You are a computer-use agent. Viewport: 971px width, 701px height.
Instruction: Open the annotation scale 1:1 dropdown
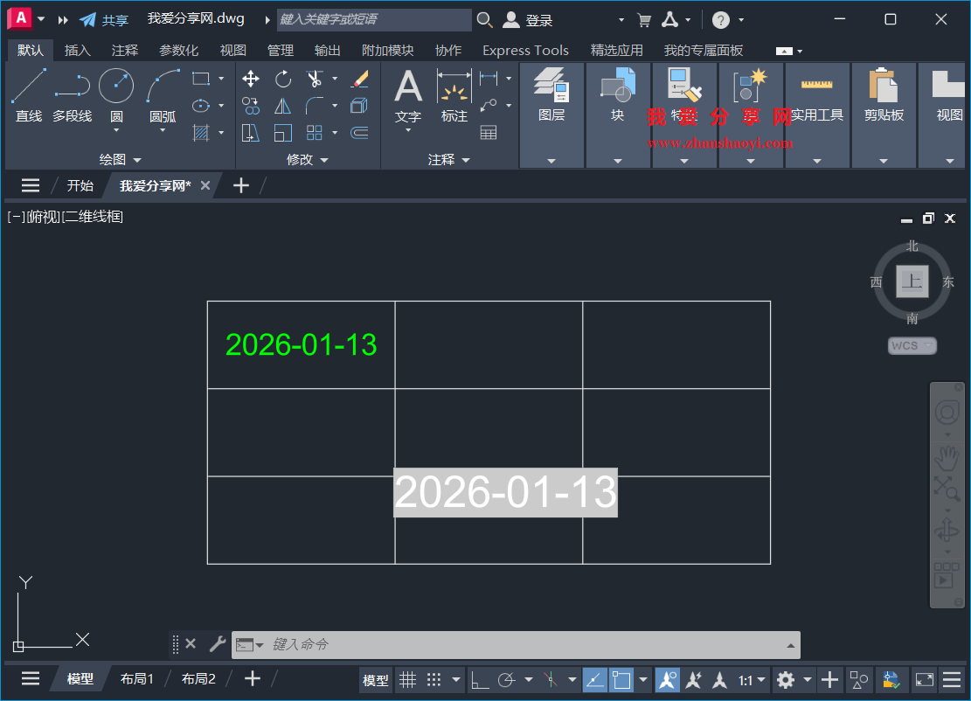coord(749,679)
